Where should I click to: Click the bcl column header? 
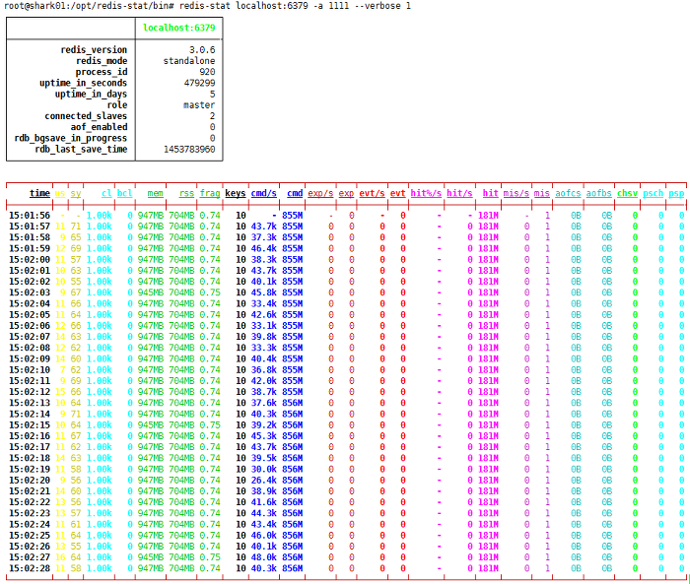124,193
